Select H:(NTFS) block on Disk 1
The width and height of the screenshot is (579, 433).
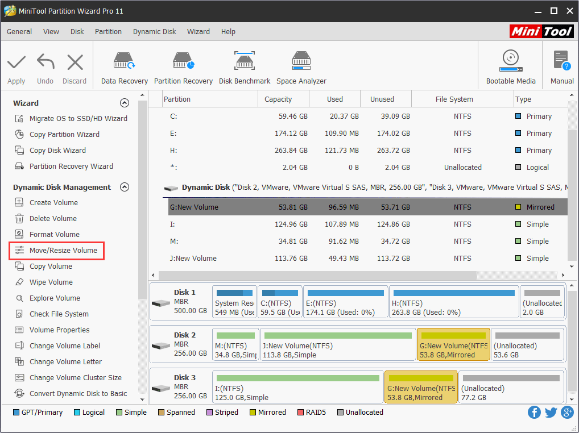click(x=454, y=302)
